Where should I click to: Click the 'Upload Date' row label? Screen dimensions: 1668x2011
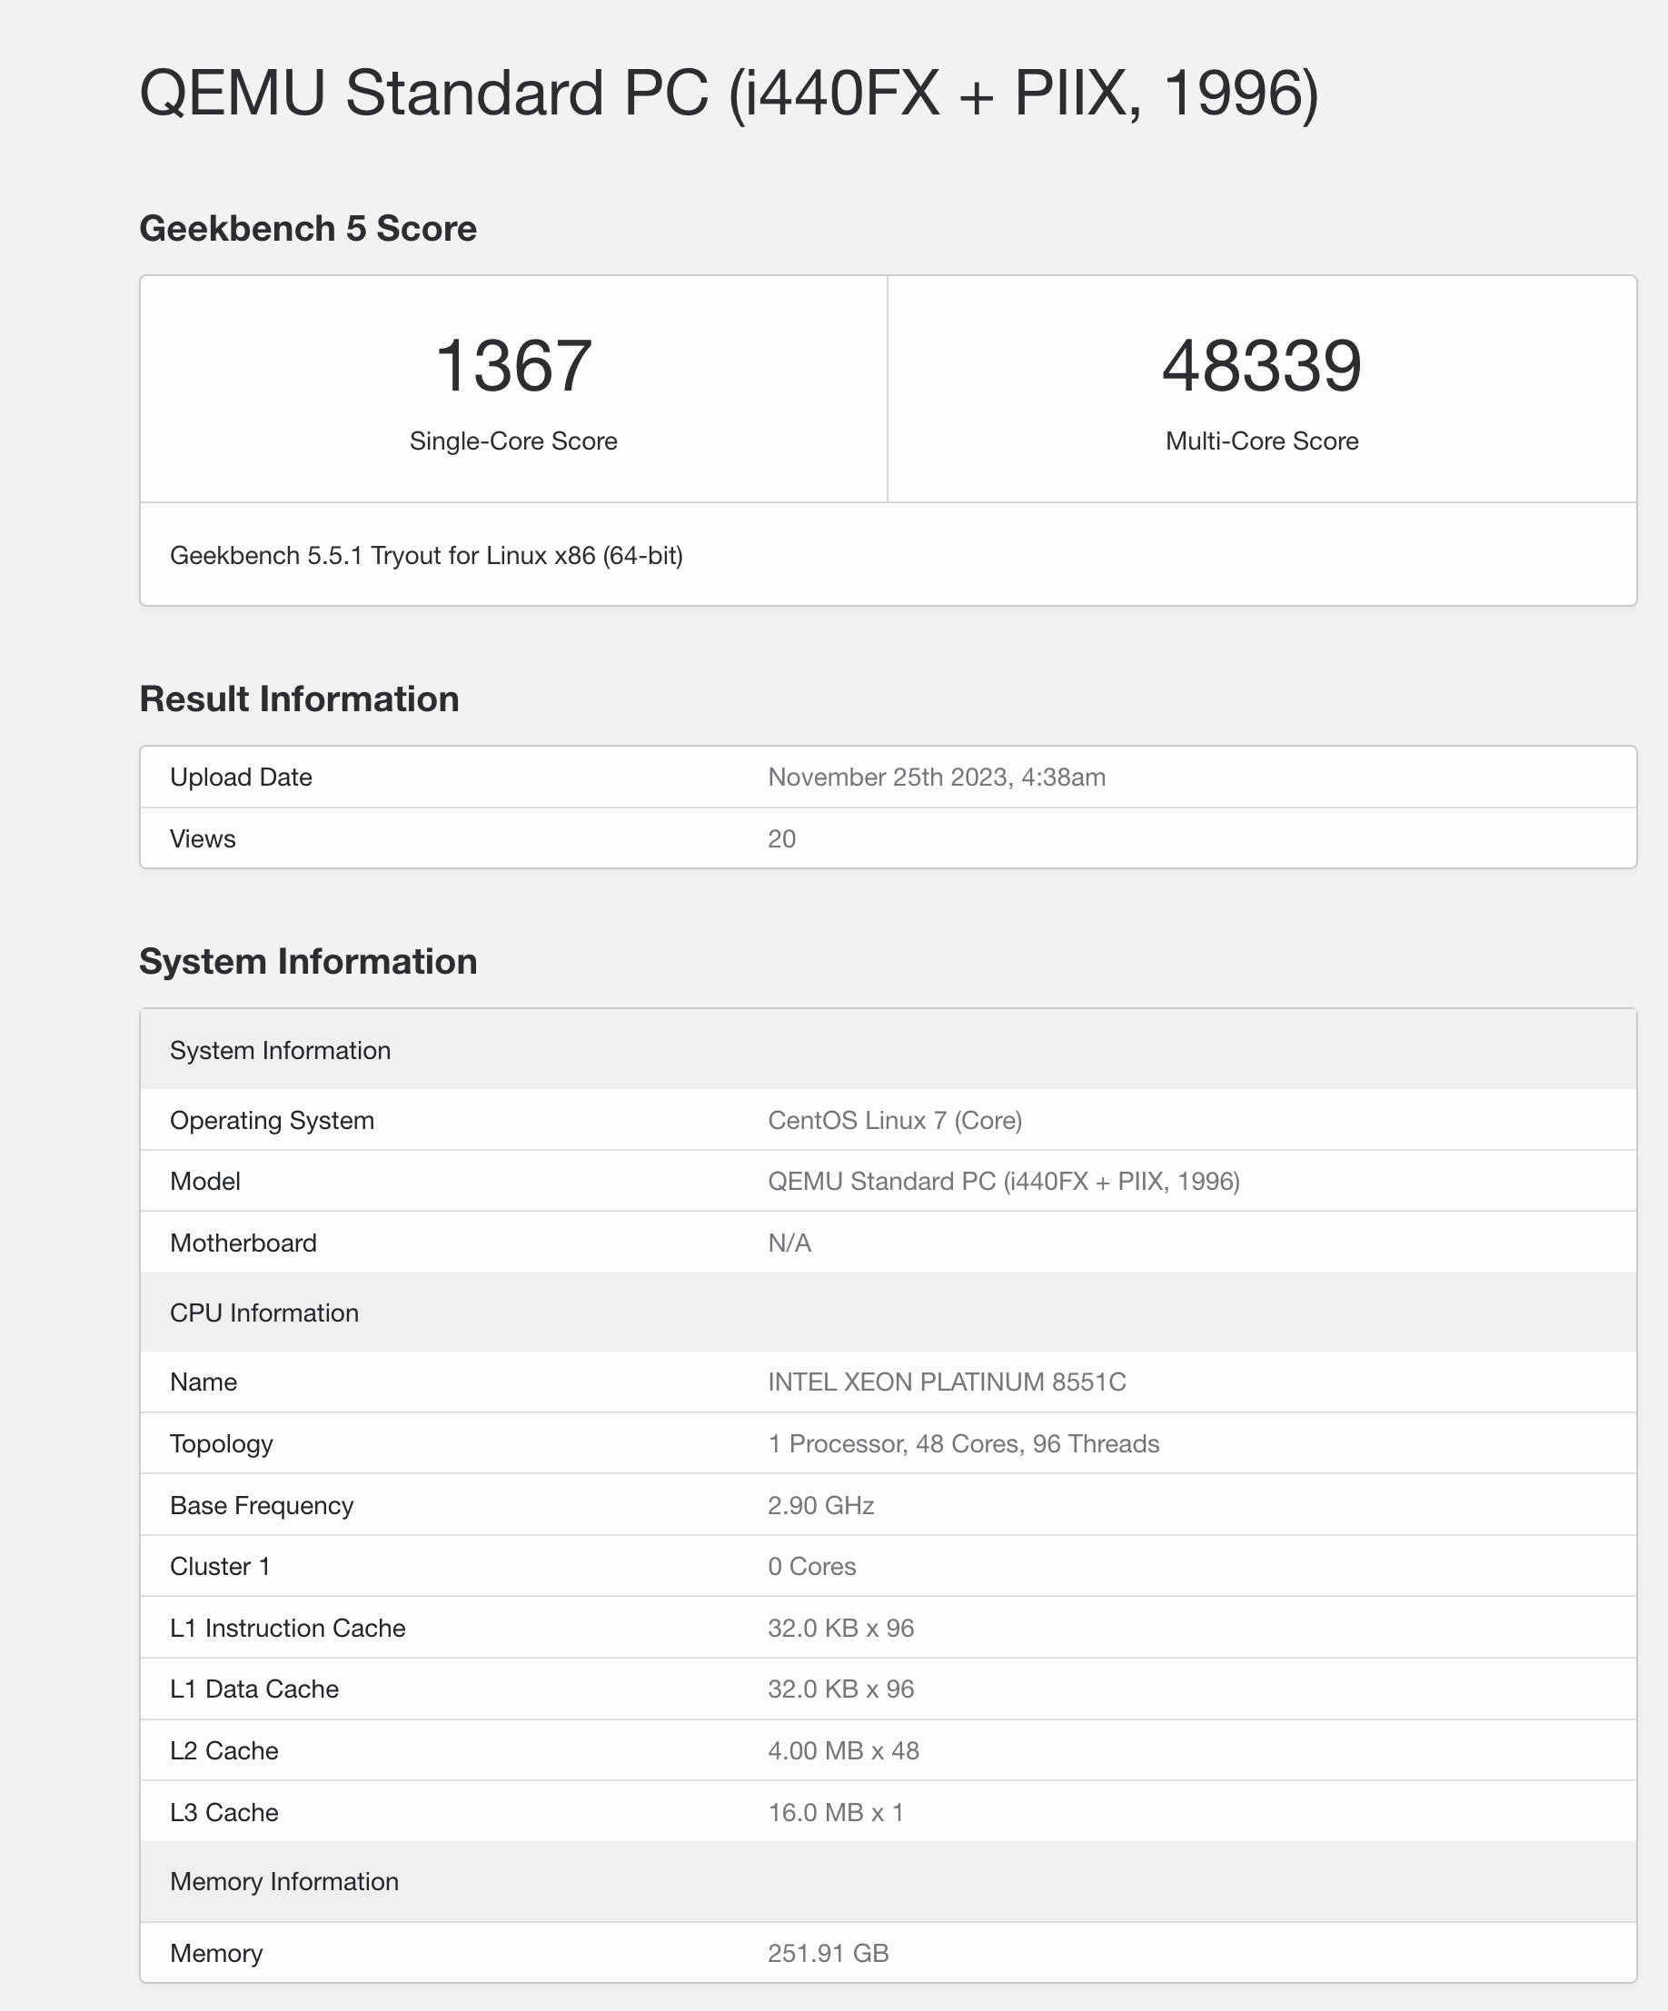point(242,777)
